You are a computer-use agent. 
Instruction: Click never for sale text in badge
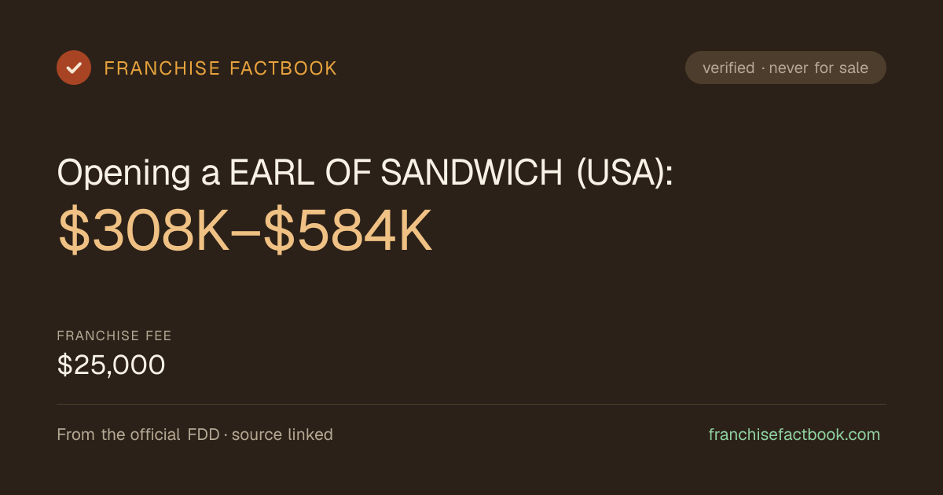pyautogui.click(x=819, y=68)
